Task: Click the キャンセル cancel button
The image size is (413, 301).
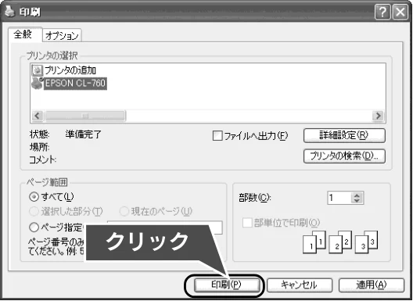Action: (x=300, y=285)
